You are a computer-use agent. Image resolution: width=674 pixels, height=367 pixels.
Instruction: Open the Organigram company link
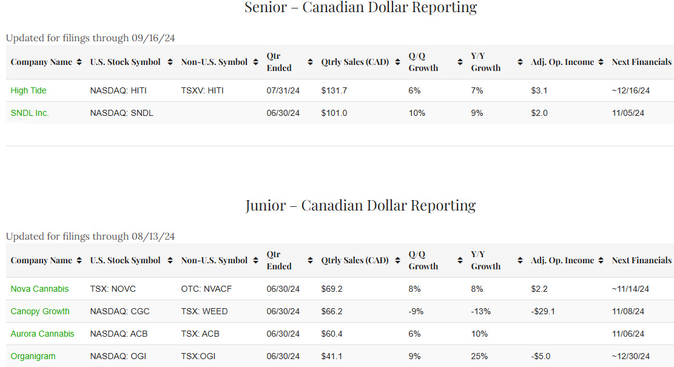[33, 356]
